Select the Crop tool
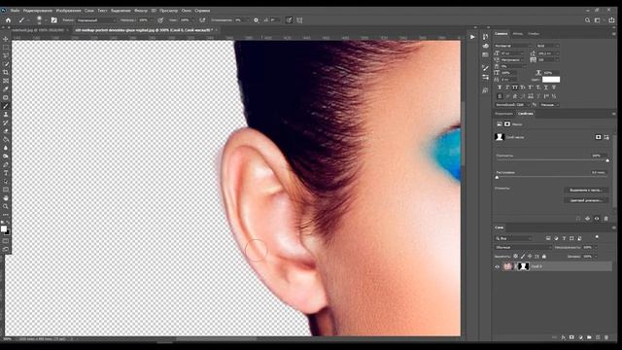Viewport: 622px width, 350px height. point(6,72)
